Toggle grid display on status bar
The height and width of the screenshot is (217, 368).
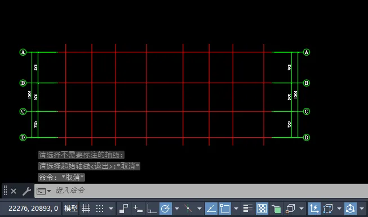(86, 209)
